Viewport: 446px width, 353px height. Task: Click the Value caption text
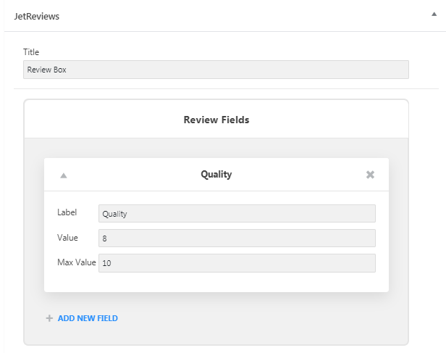click(67, 238)
